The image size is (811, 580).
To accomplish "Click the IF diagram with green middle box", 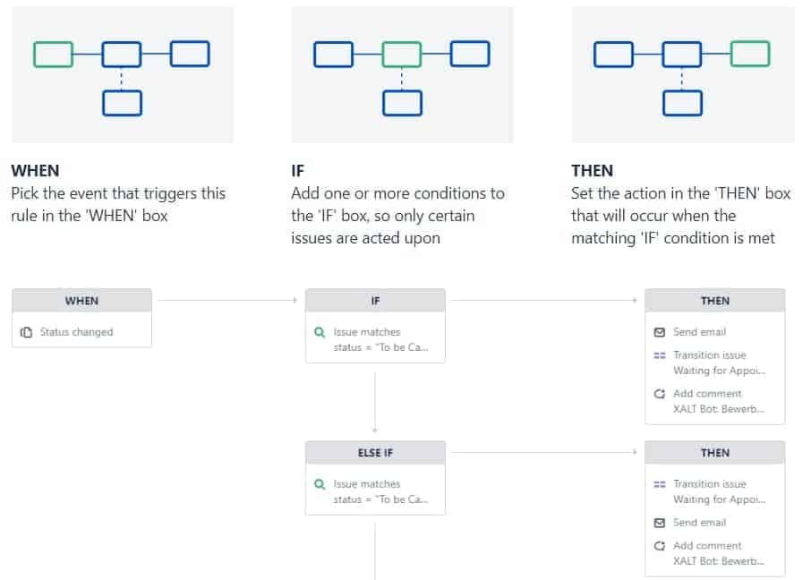I will click(x=403, y=75).
